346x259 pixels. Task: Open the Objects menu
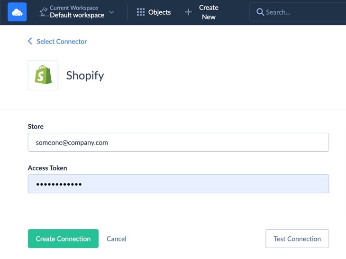click(x=154, y=12)
